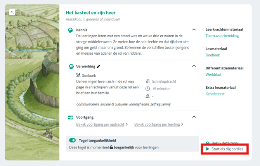Open the Werkblad differentiation material
This screenshot has width=260, height=166.
coord(213,74)
